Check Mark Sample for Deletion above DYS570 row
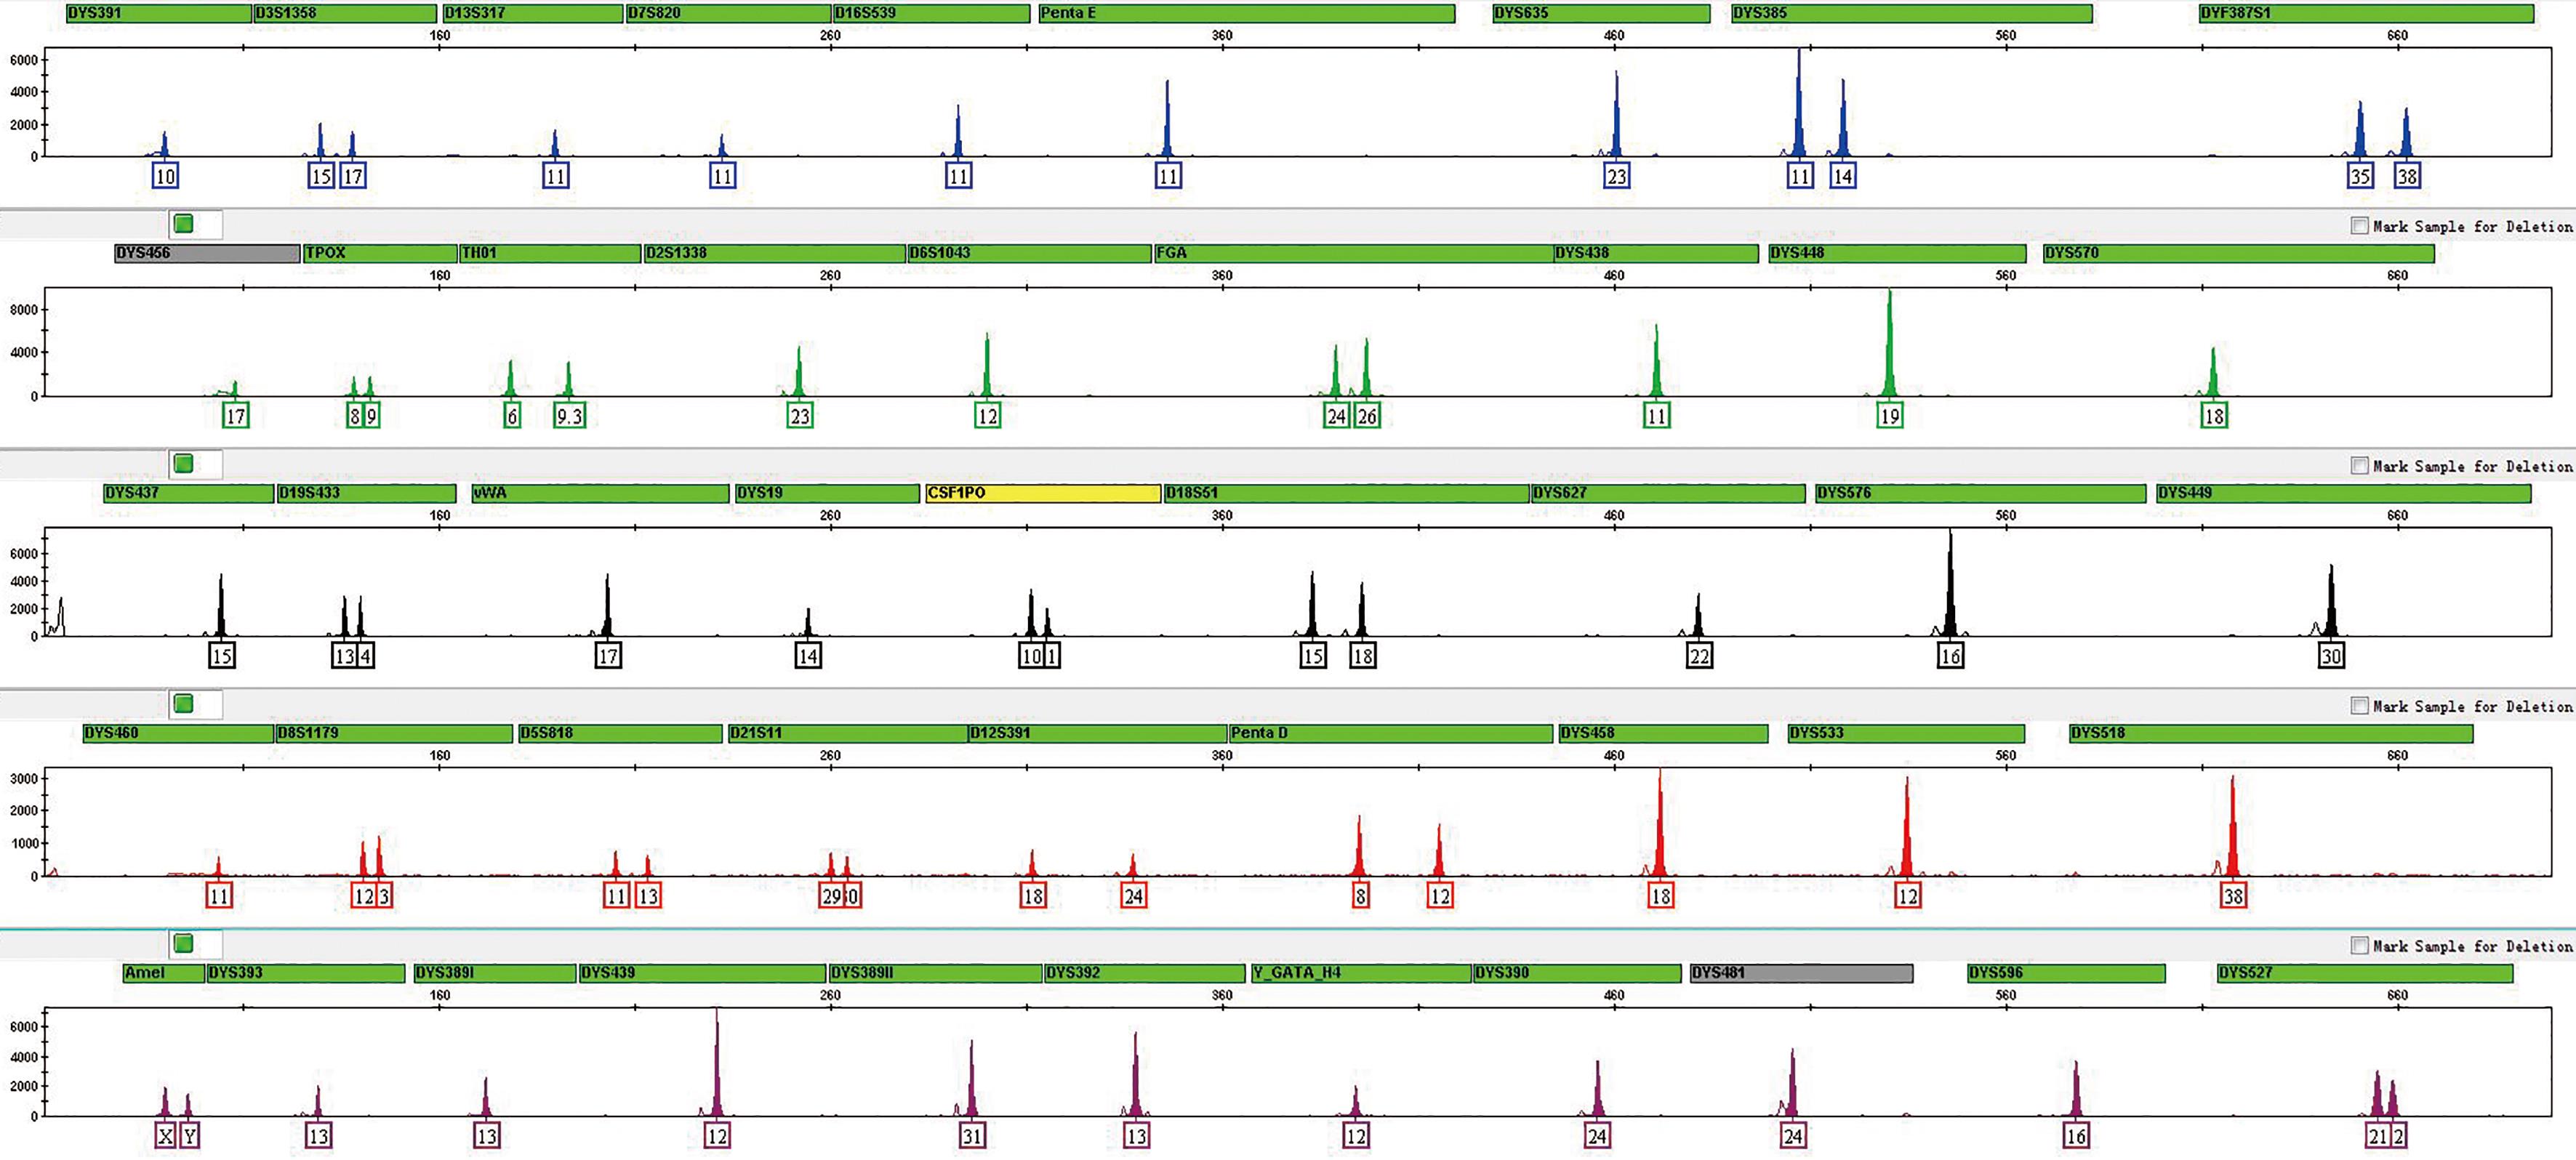 2359,226
